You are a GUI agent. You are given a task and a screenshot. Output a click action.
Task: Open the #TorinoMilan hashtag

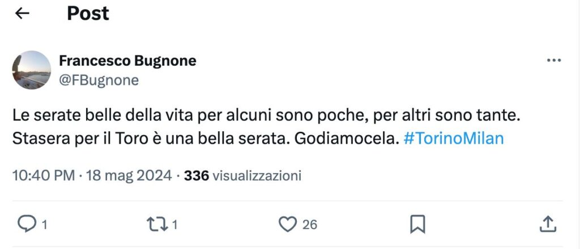pyautogui.click(x=453, y=139)
